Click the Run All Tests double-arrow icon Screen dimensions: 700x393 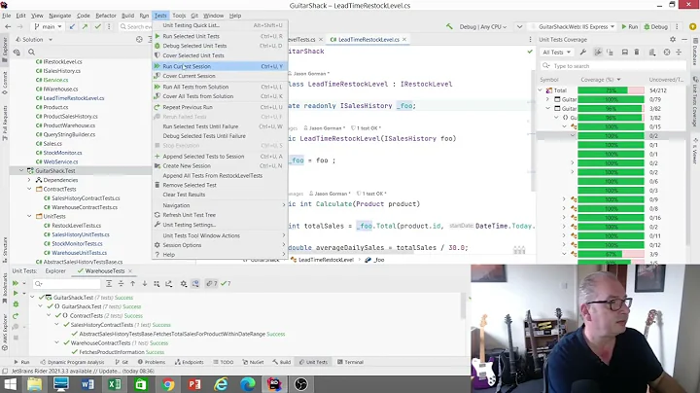(x=16, y=283)
